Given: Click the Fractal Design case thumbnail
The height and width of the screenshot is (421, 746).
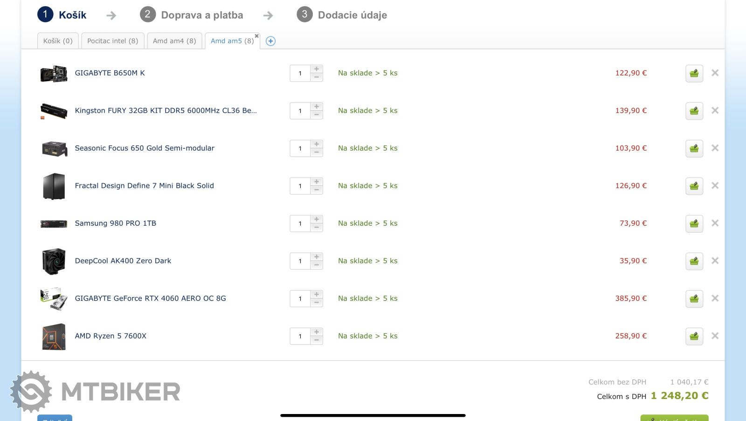Looking at the screenshot, I should [x=54, y=186].
